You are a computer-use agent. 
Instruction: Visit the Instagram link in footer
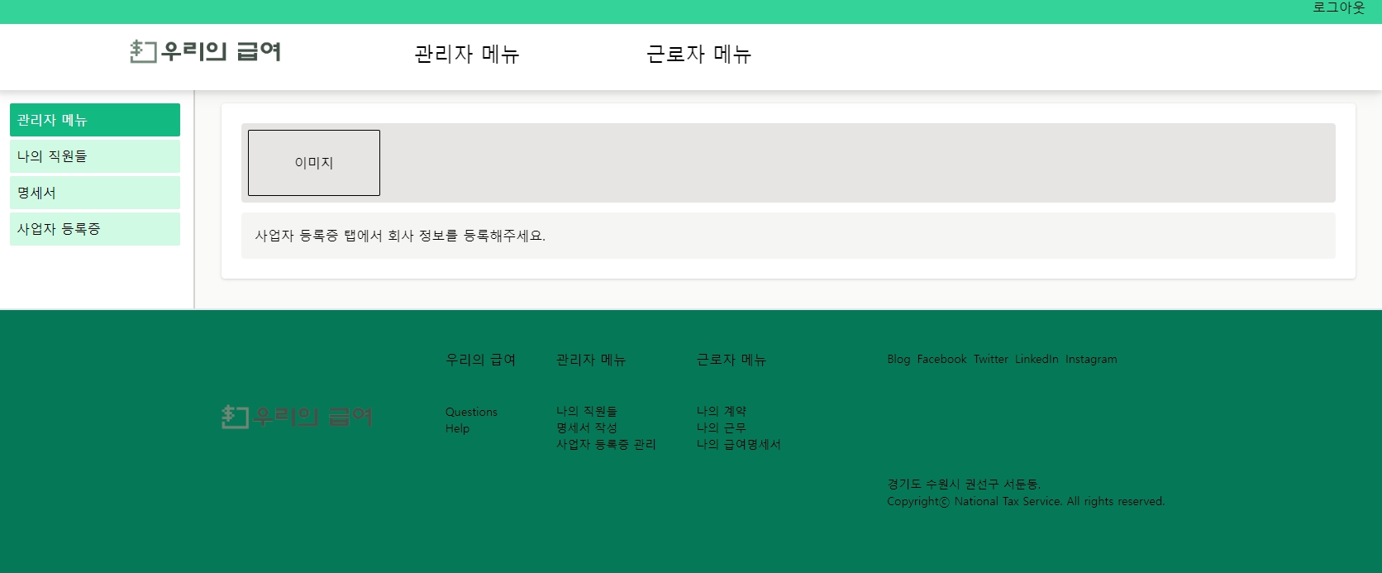click(x=1091, y=359)
